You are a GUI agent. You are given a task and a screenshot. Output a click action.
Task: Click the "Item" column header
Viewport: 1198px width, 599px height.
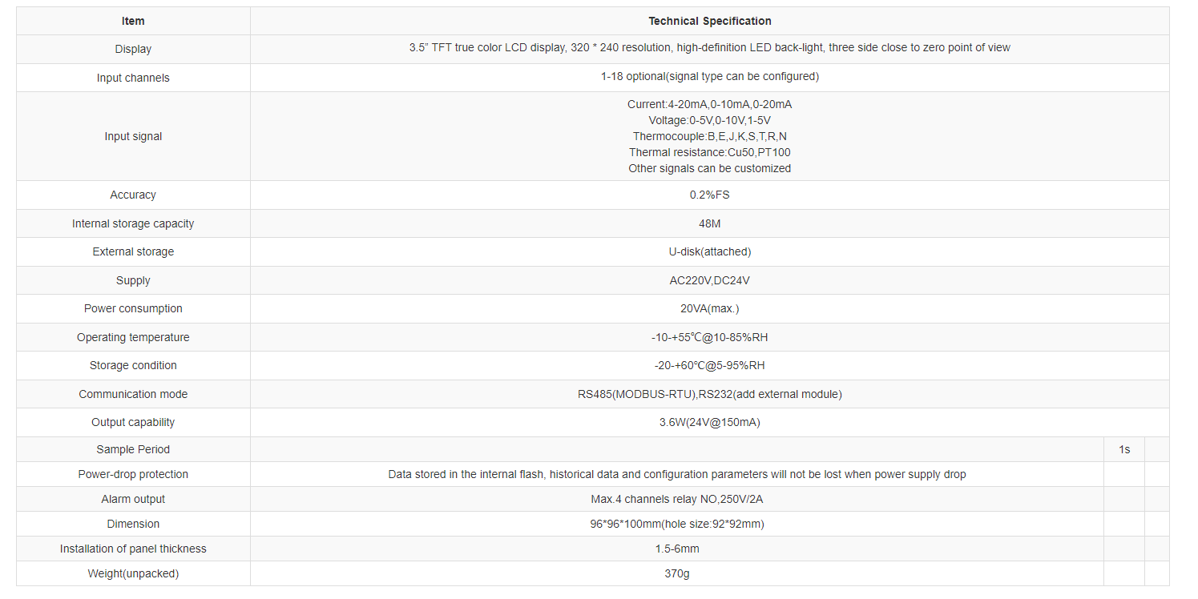pos(133,21)
